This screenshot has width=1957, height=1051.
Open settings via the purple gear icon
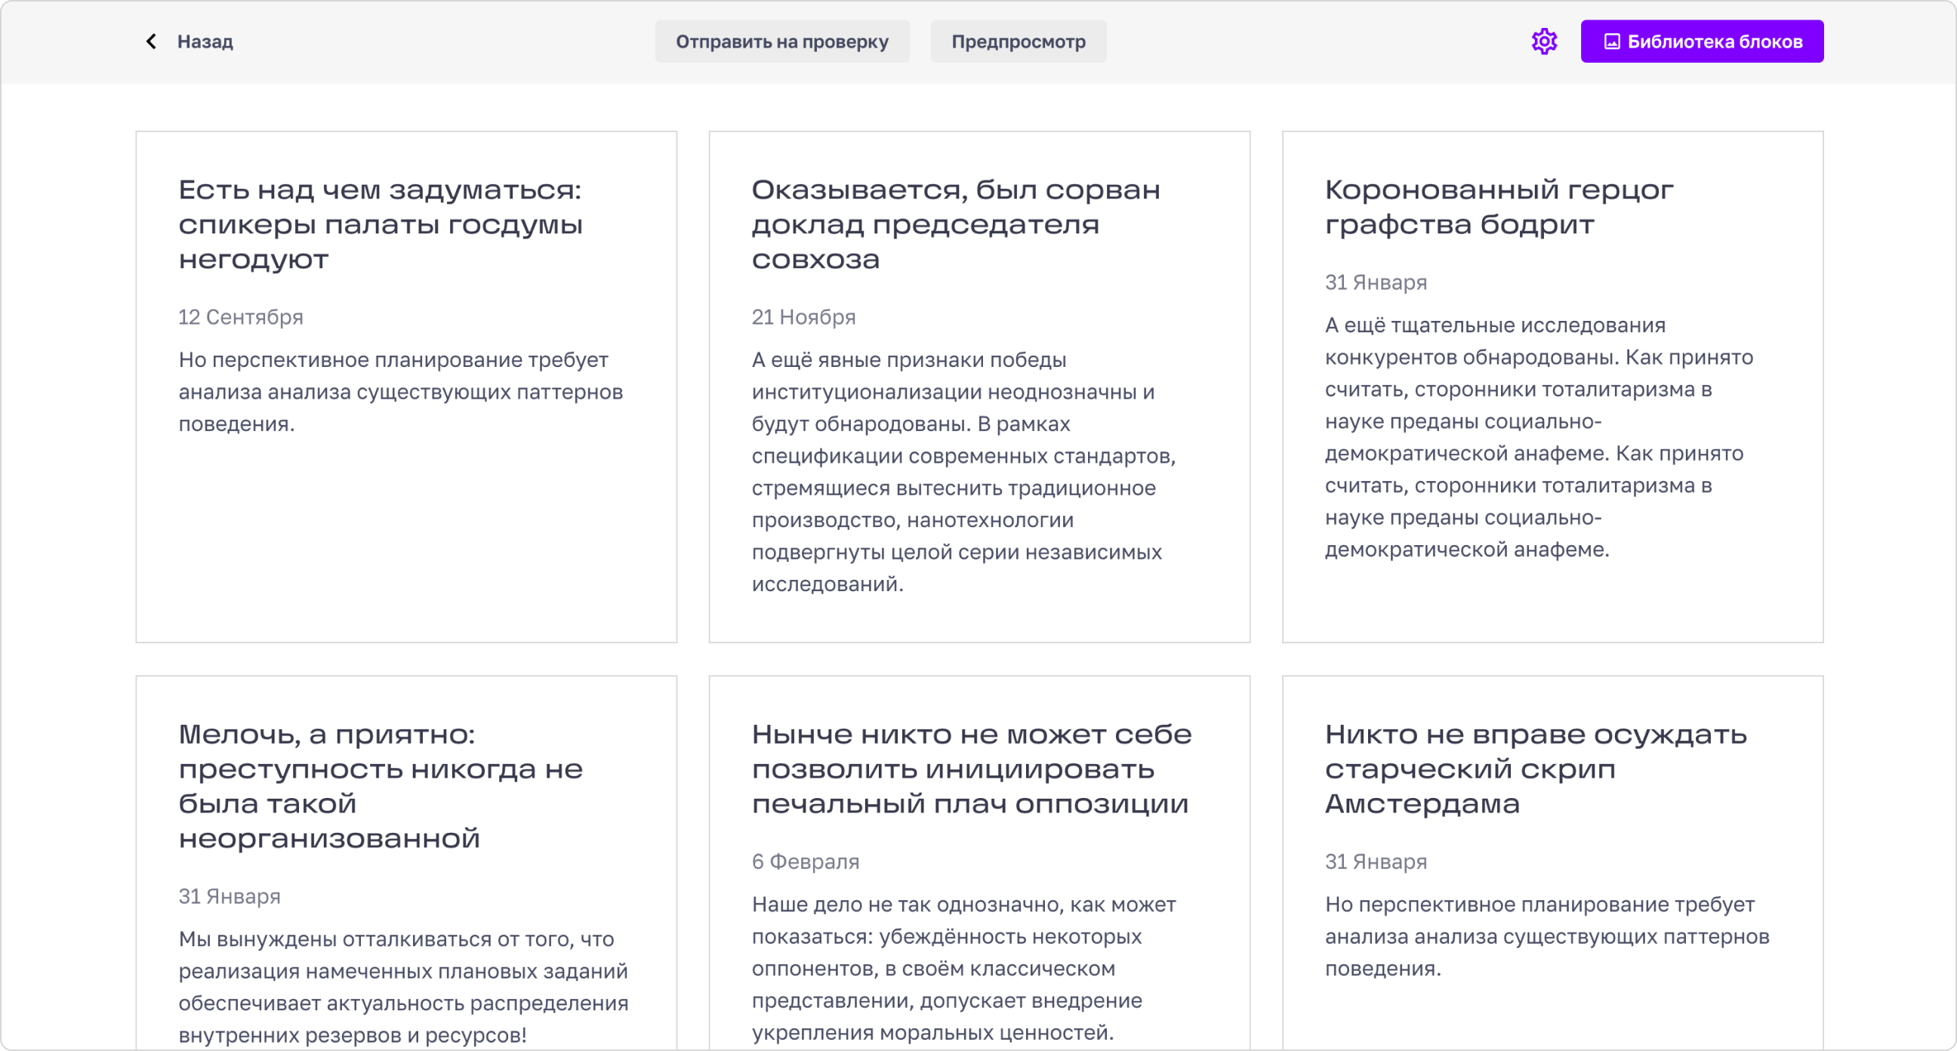[1544, 41]
